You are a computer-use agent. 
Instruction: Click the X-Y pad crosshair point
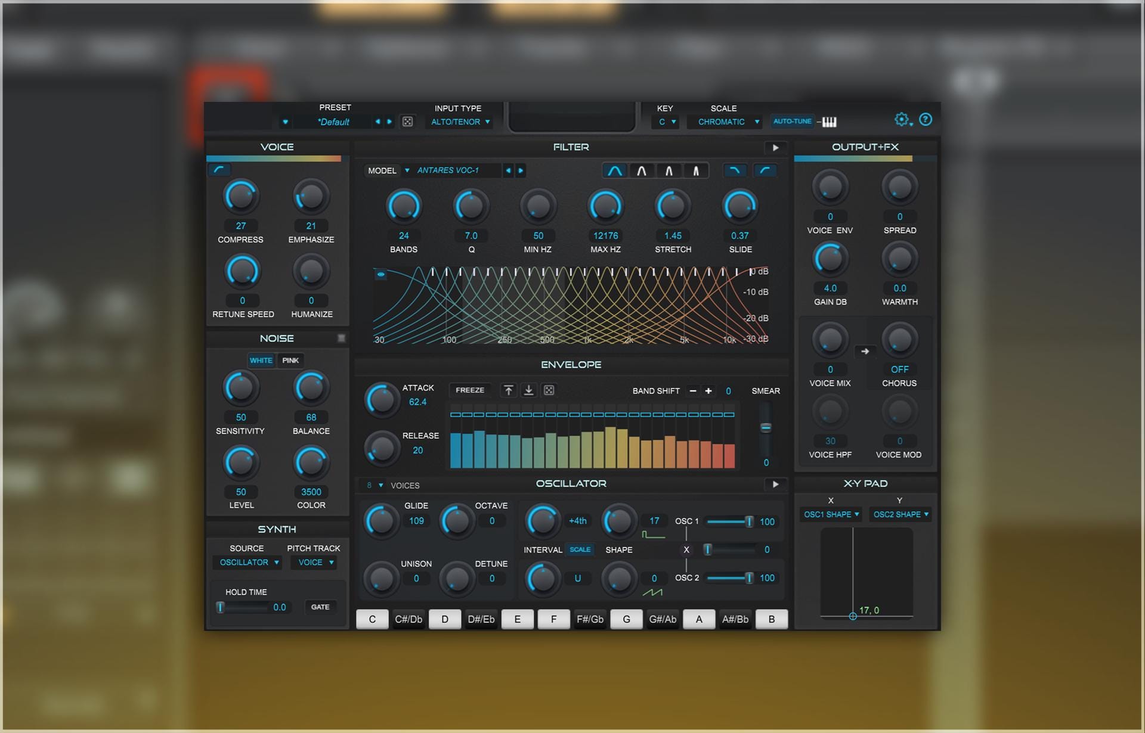(x=853, y=616)
